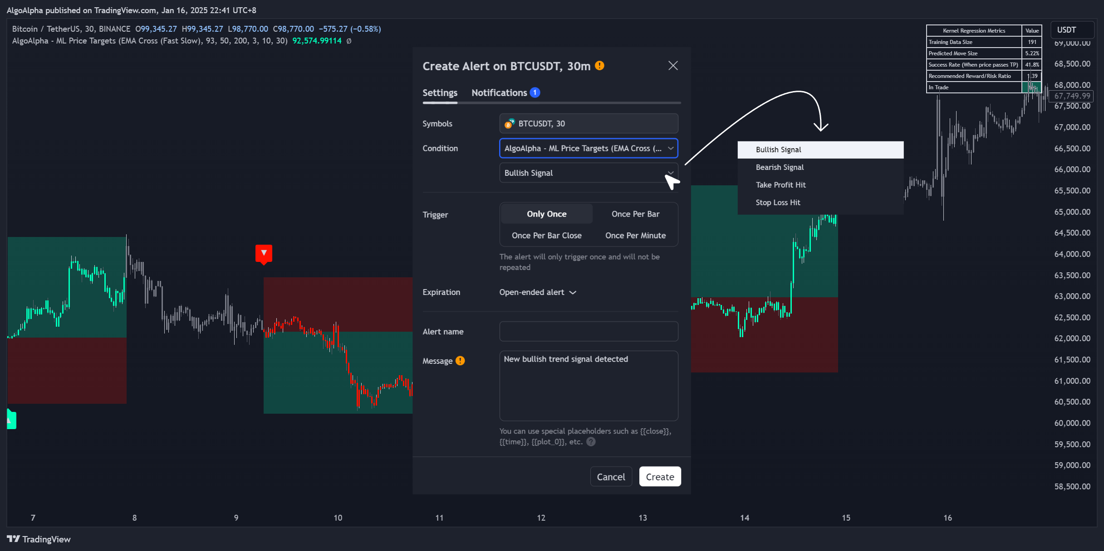Viewport: 1104px width, 551px height.
Task: Click the AlgoAlpha ML Price Targets indicator legend
Action: pyautogui.click(x=150, y=41)
